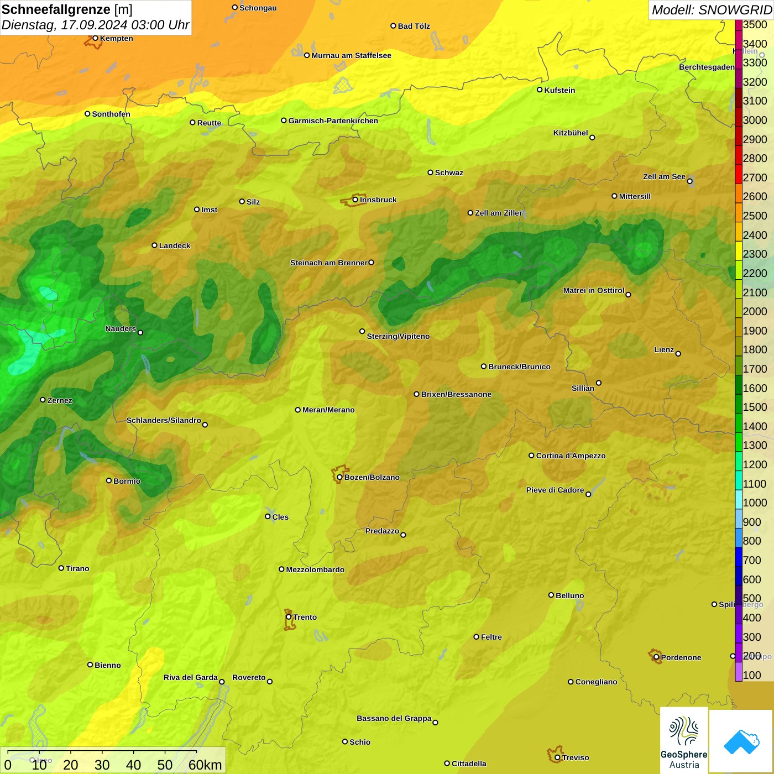Click the Bruneck/Brunico label

(x=519, y=367)
